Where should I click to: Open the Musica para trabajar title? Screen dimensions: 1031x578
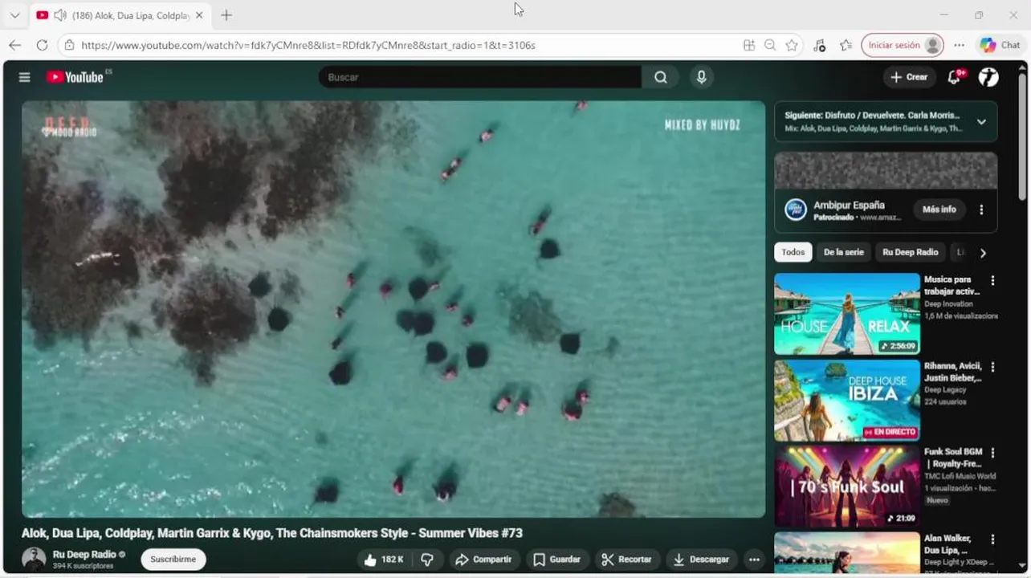952,285
